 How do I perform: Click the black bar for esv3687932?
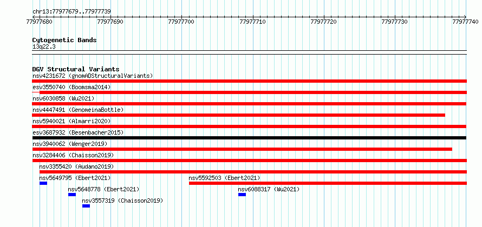pos(249,138)
